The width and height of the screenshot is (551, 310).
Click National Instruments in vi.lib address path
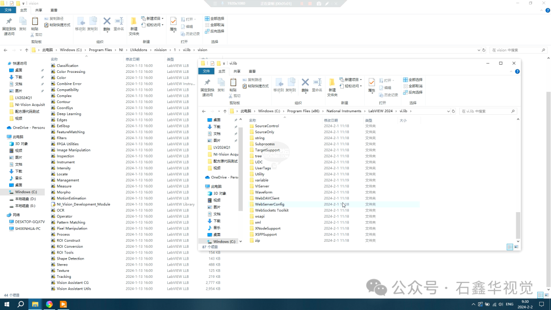[x=344, y=111]
